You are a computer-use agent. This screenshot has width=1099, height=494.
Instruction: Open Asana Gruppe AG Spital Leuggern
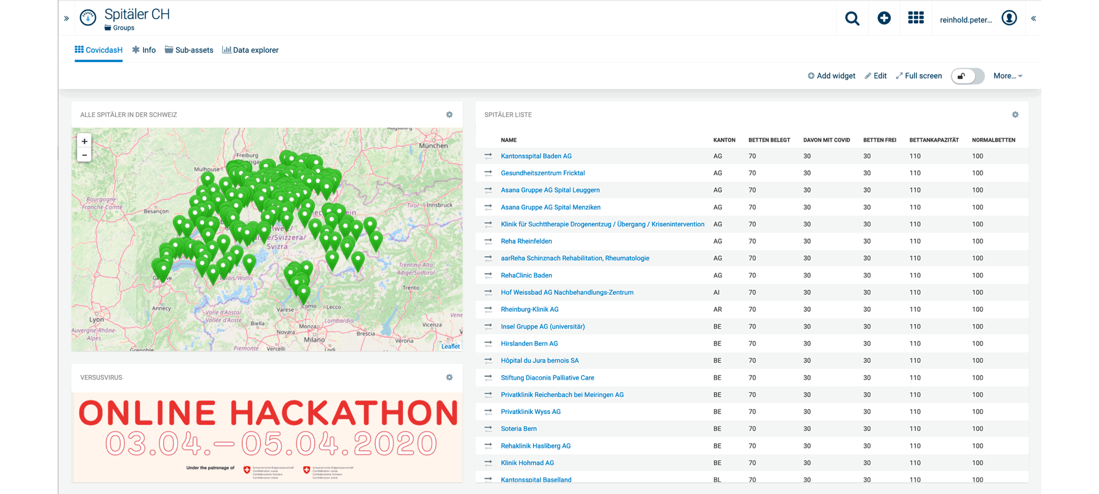click(550, 190)
